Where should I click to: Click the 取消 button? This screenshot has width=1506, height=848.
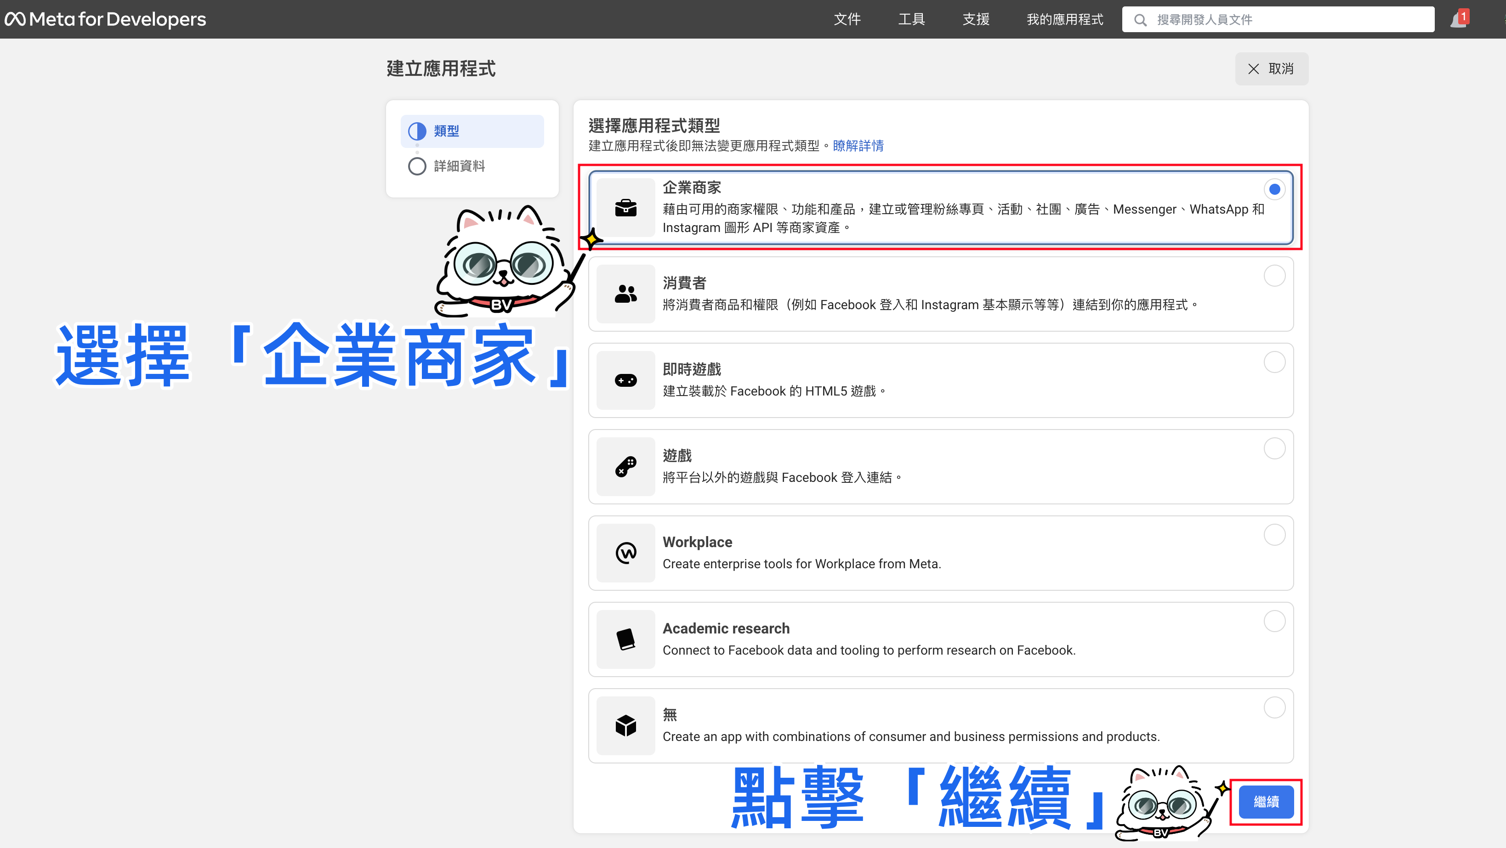(1272, 69)
